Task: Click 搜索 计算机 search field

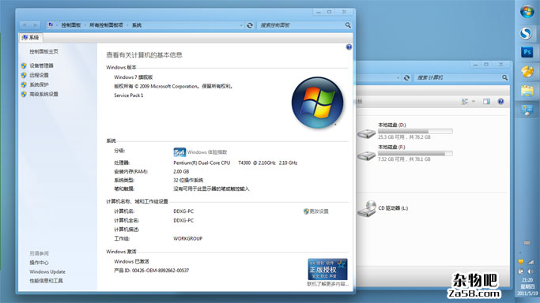Action: [x=458, y=77]
